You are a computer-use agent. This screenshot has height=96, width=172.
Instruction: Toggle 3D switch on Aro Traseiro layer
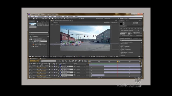pyautogui.click(x=49, y=69)
